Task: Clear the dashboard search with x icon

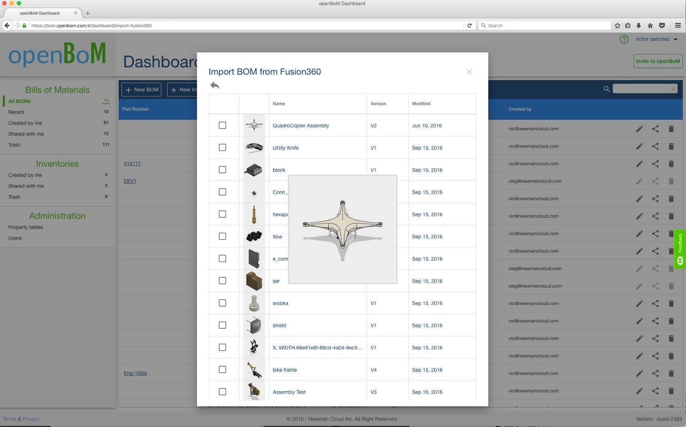Action: 674,89
